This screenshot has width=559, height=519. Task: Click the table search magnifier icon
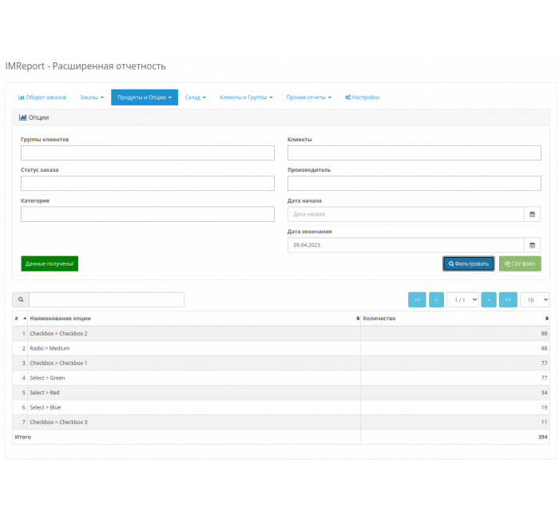(x=21, y=299)
